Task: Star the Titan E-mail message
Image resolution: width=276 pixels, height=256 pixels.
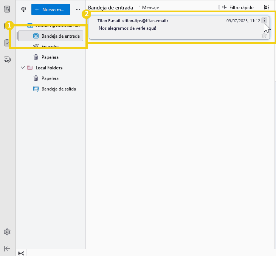Action: [x=264, y=35]
